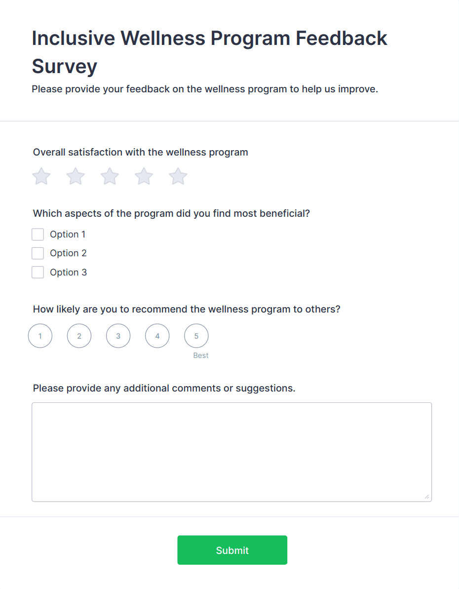The height and width of the screenshot is (589, 459).
Task: Click the Option 2 label text
Action: click(68, 253)
